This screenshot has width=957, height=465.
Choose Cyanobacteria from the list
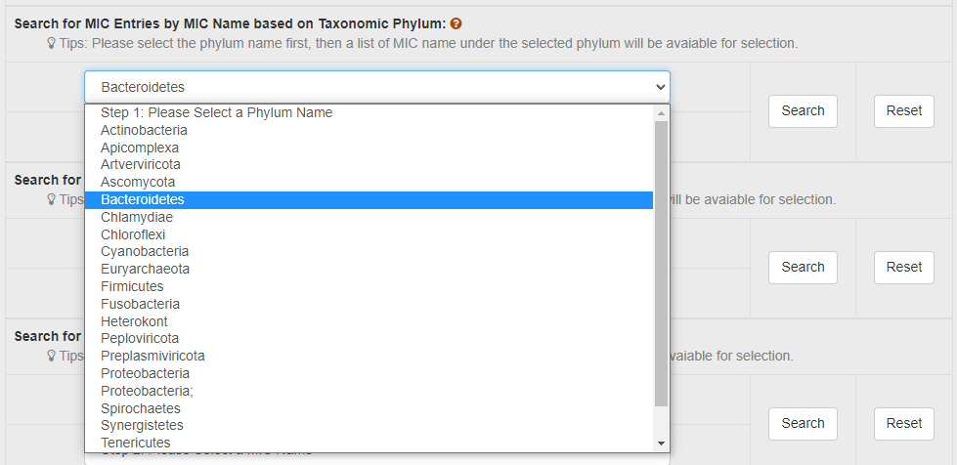click(x=145, y=251)
